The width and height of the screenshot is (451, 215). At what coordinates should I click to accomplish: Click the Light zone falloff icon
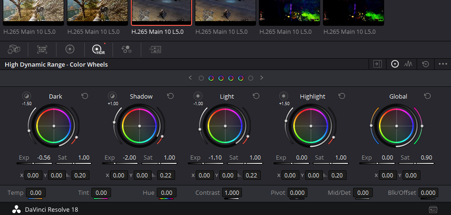(240, 176)
